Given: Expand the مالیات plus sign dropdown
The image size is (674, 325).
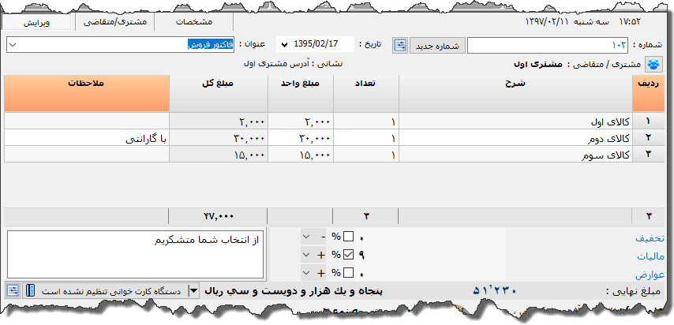Looking at the screenshot, I should [x=306, y=255].
